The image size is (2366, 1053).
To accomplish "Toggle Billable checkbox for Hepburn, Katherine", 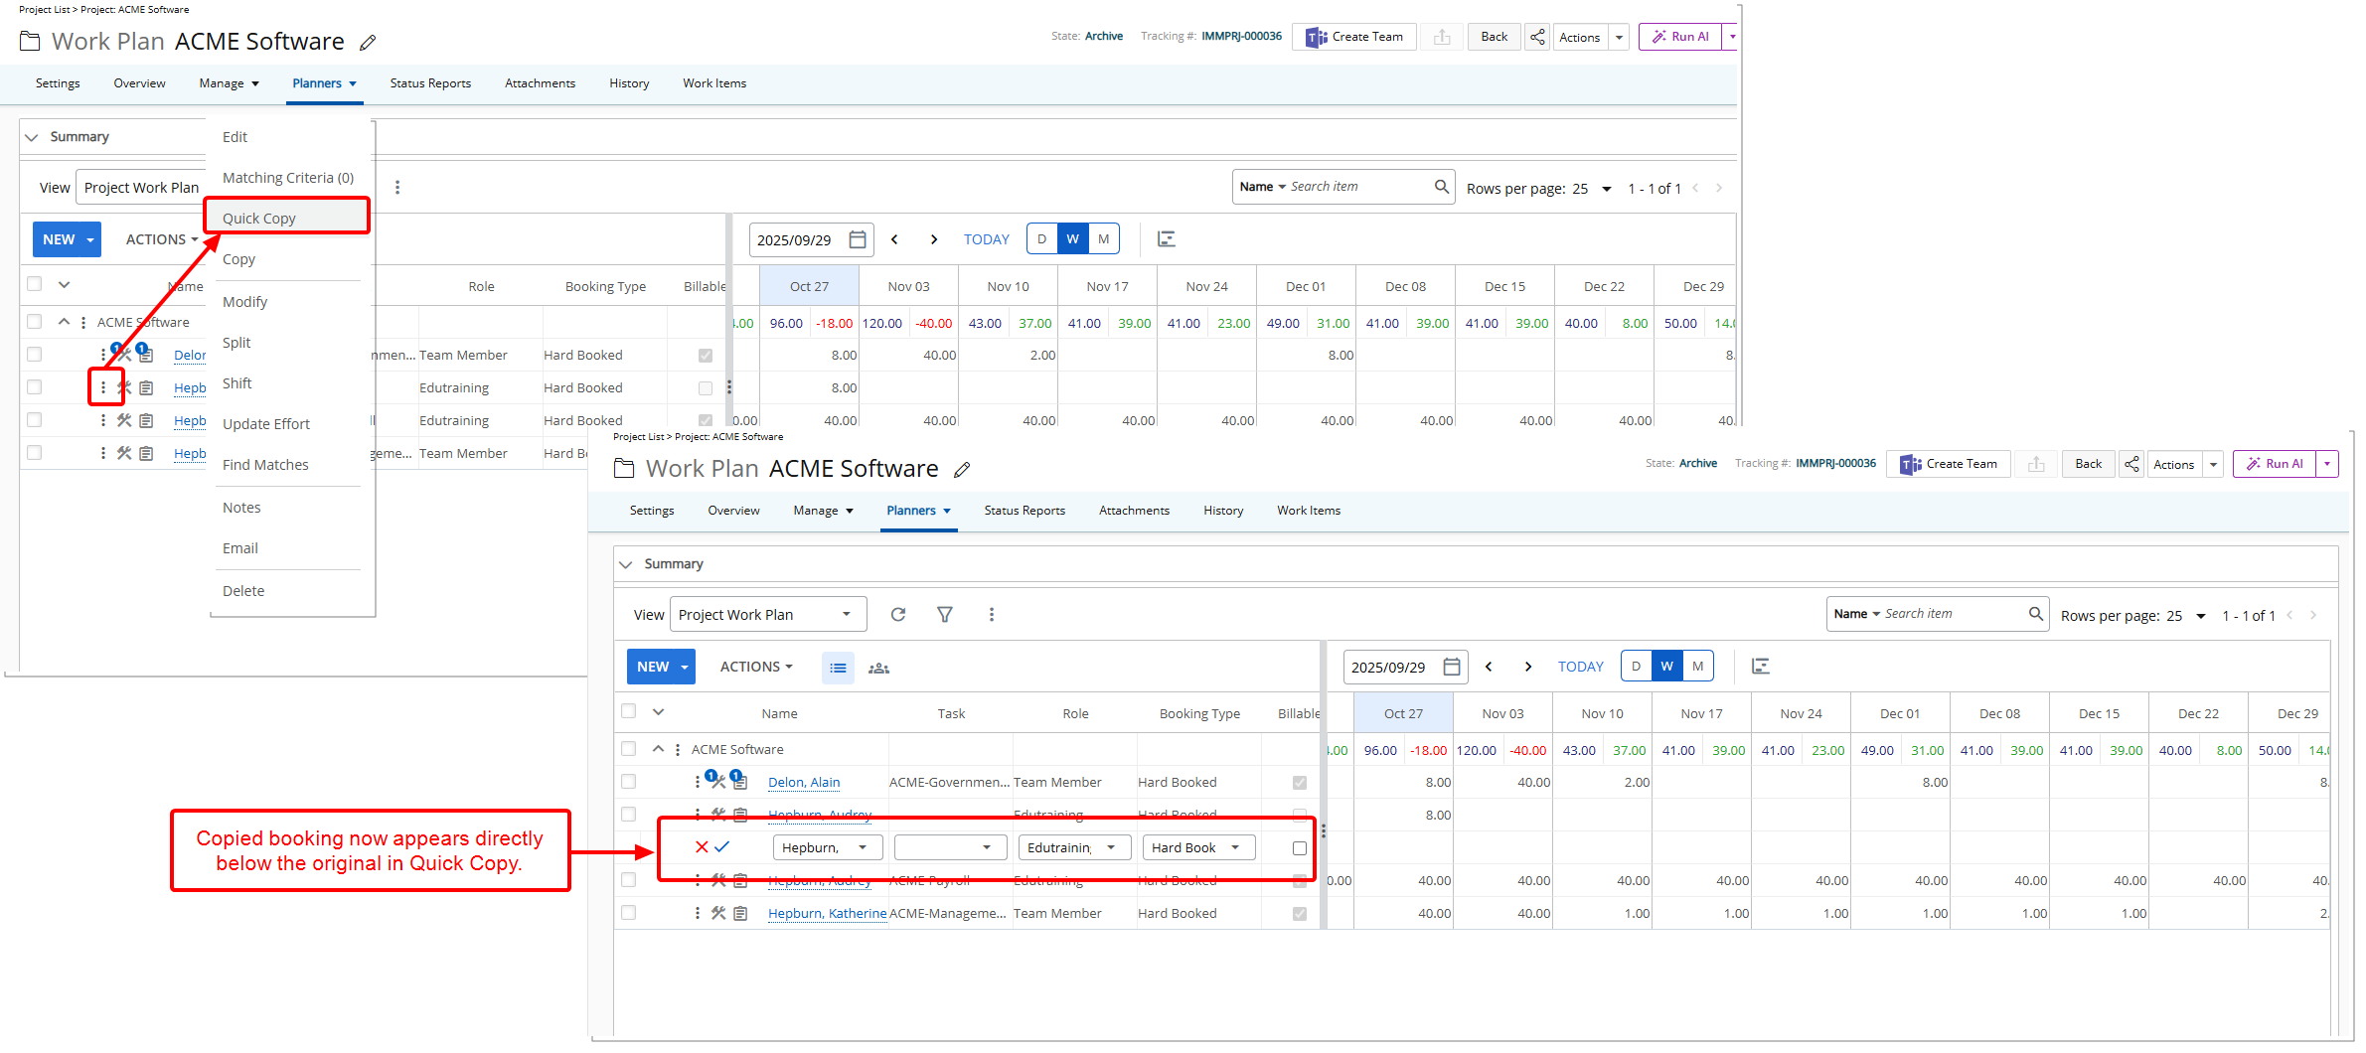I will point(1299,914).
